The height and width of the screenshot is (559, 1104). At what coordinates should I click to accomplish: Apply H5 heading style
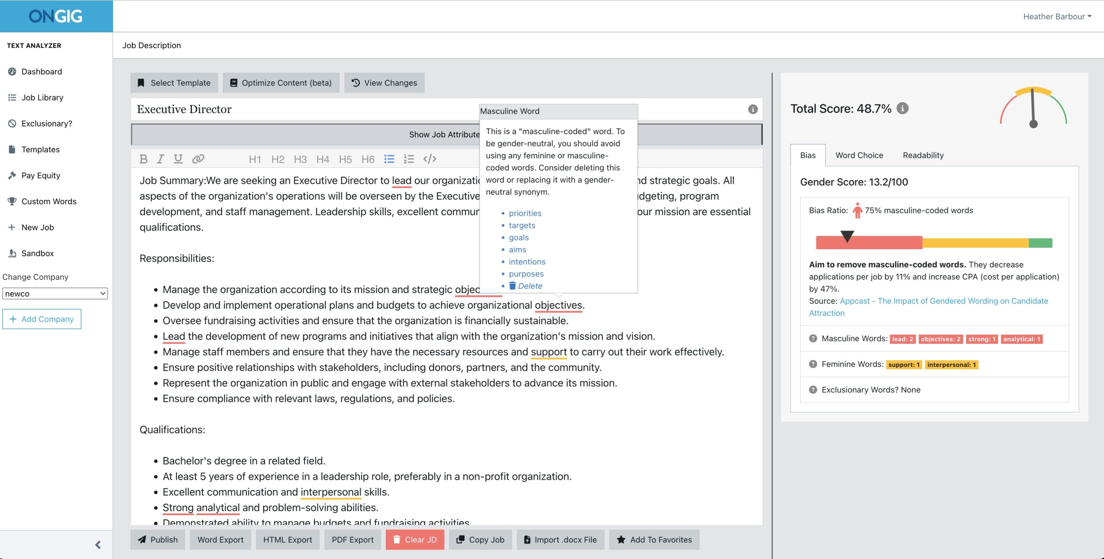(x=345, y=159)
